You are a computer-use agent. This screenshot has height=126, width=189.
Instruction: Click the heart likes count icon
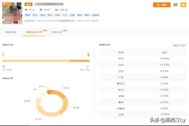pyautogui.click(x=26, y=10)
